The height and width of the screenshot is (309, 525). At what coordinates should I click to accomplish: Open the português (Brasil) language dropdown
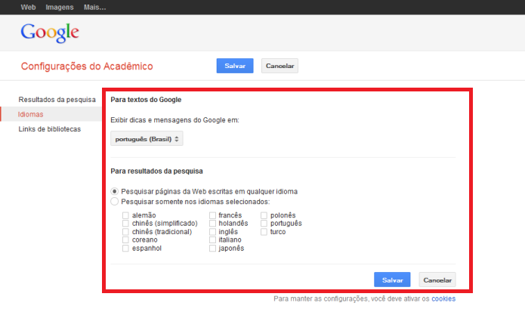coord(147,138)
